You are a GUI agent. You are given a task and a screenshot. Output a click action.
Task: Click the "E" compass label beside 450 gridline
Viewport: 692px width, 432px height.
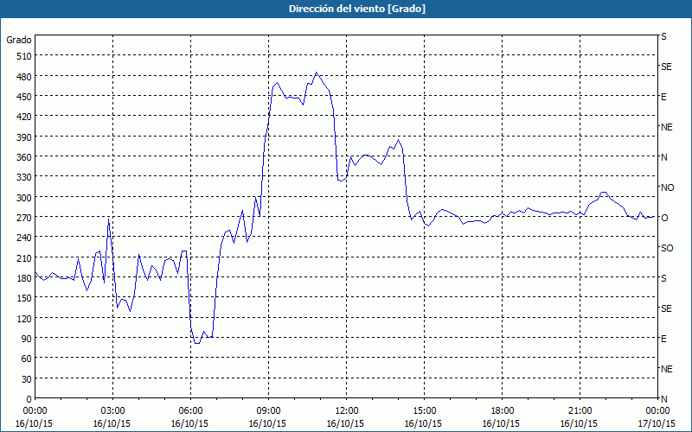coord(663,97)
